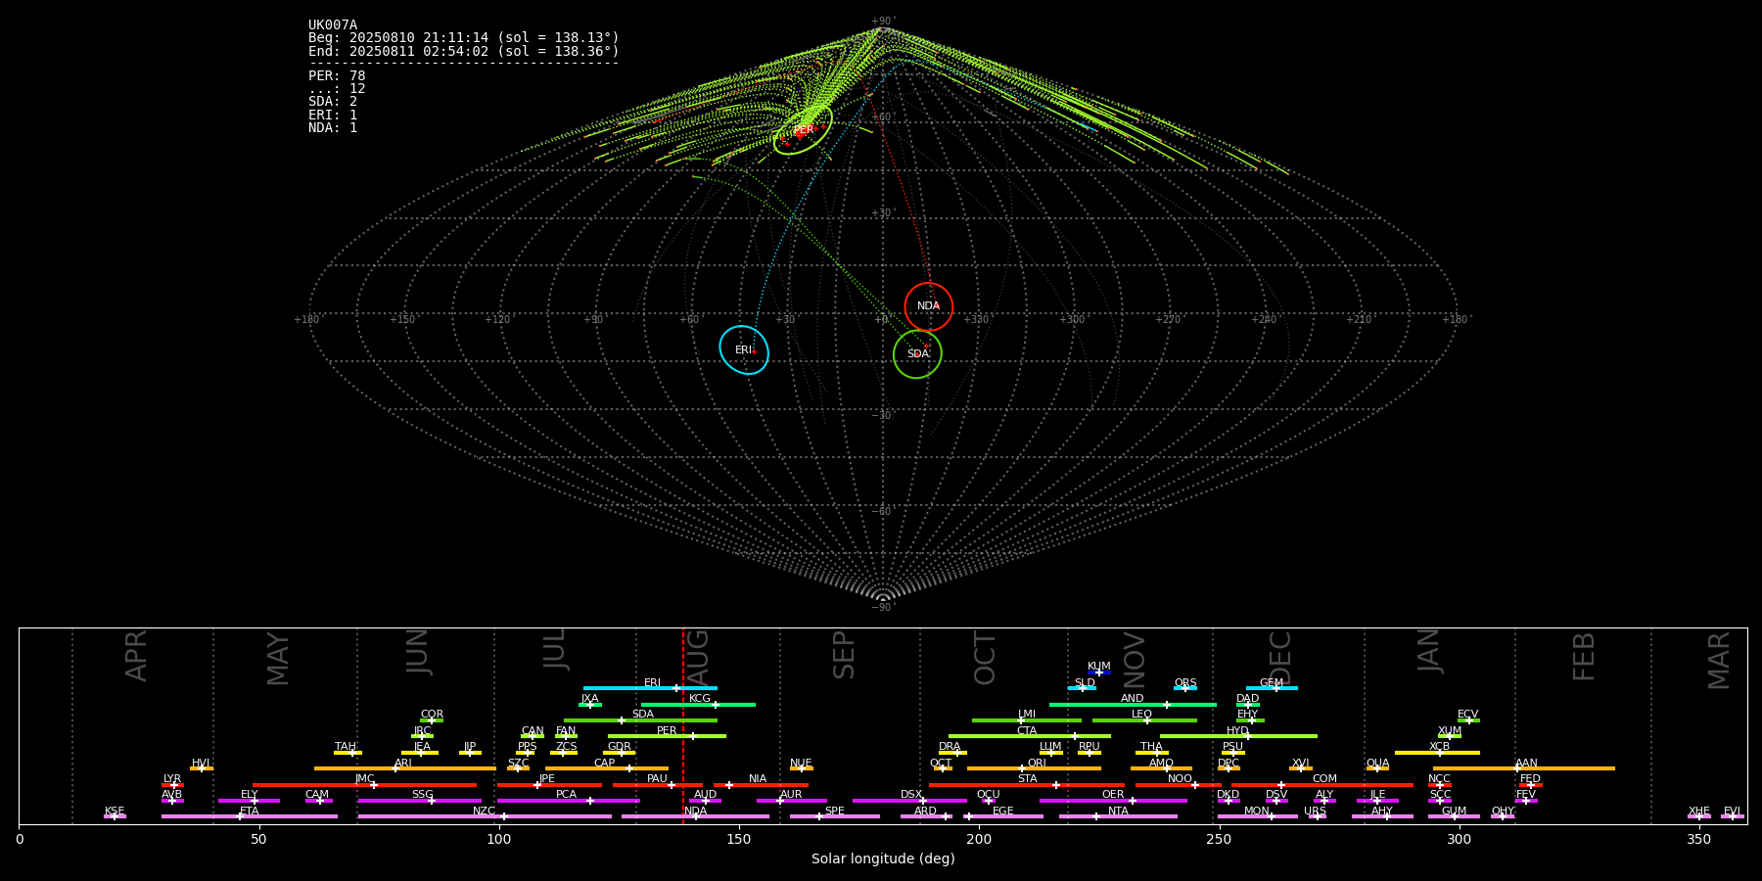Viewport: 1762px width, 881px height.
Task: Click the 'SDA: 2' count line
Action: click(333, 102)
